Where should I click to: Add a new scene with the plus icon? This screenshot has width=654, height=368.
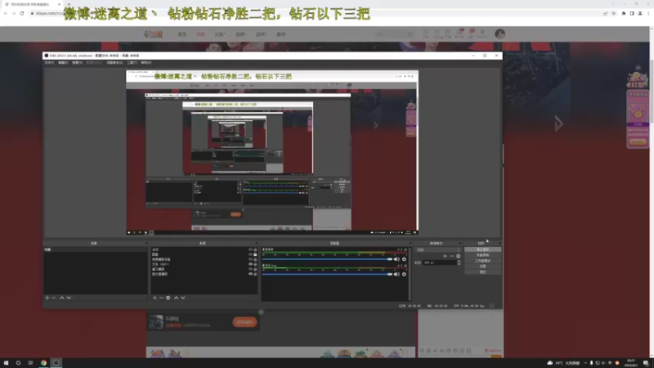pyautogui.click(x=47, y=298)
